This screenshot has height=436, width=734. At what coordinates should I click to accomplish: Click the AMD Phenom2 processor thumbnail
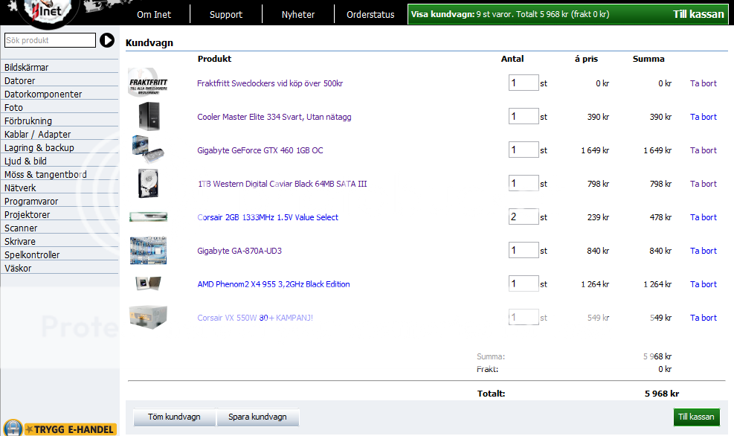[148, 283]
